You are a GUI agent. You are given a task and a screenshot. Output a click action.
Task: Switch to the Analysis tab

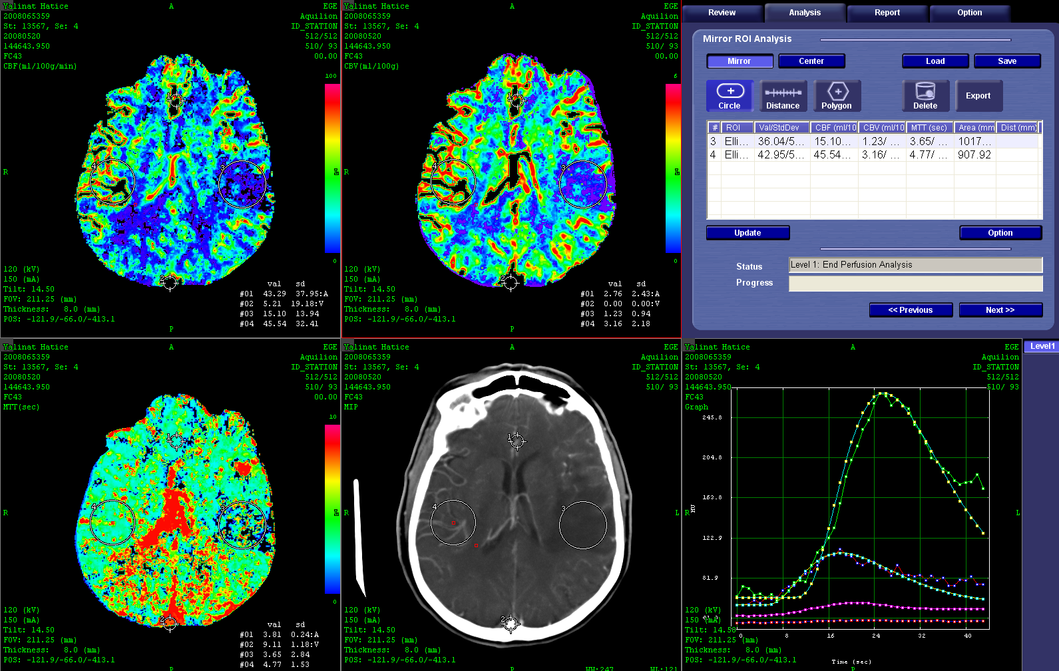click(x=805, y=13)
